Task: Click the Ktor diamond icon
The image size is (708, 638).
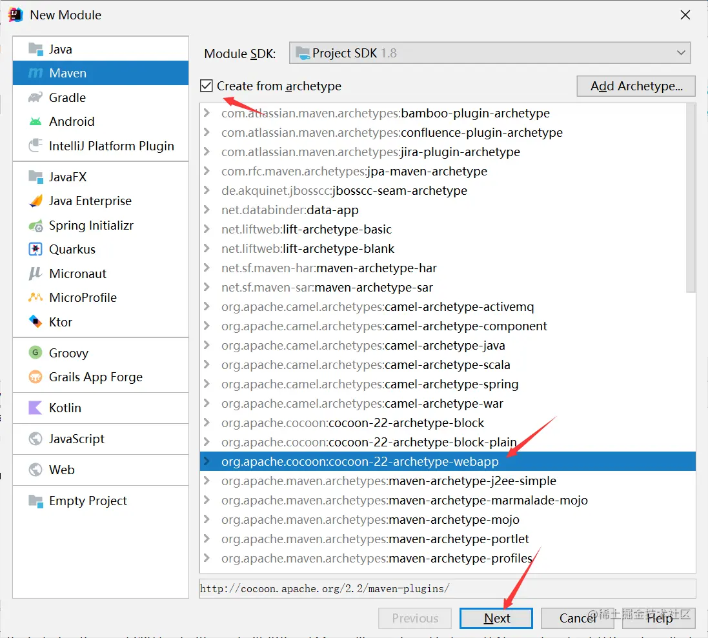Action: click(35, 322)
